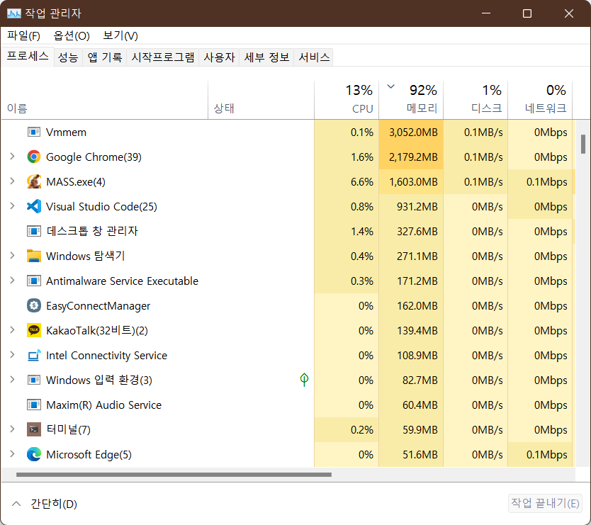The height and width of the screenshot is (525, 591).
Task: Sort by the 이름 column header
Action: pos(104,100)
